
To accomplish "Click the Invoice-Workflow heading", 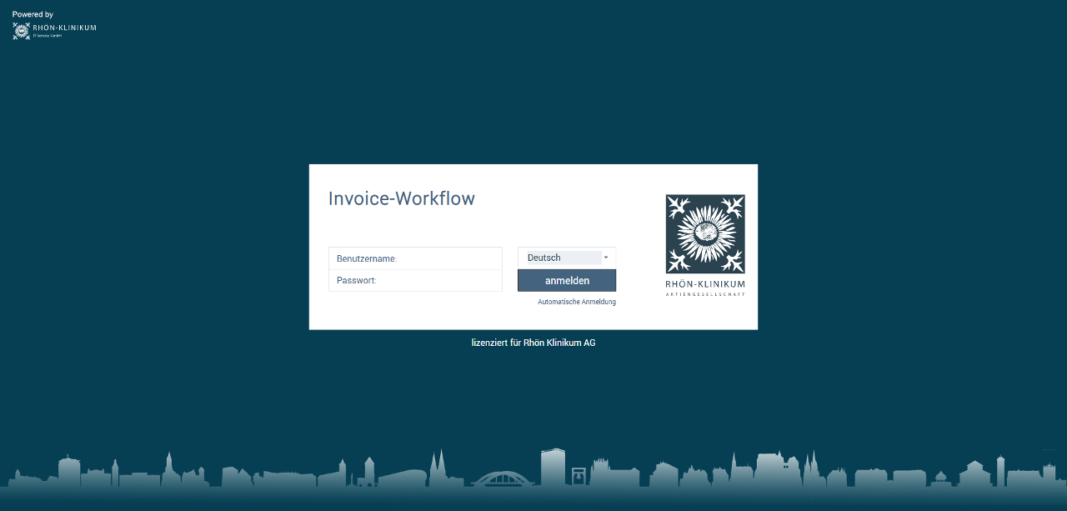I will click(402, 198).
